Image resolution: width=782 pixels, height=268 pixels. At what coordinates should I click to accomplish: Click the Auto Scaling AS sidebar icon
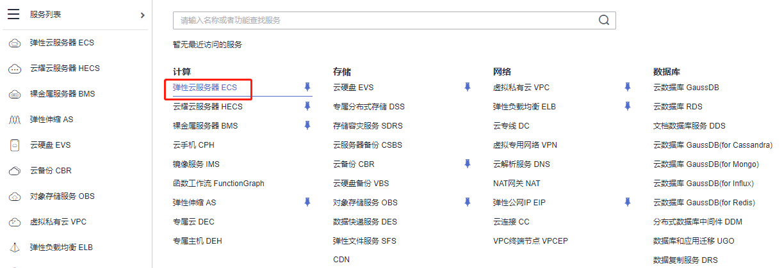[14, 120]
